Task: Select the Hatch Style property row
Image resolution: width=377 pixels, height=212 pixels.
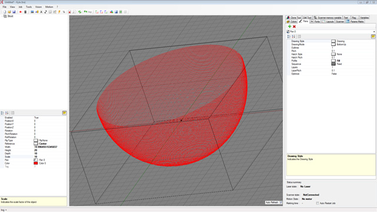Action: [331, 54]
